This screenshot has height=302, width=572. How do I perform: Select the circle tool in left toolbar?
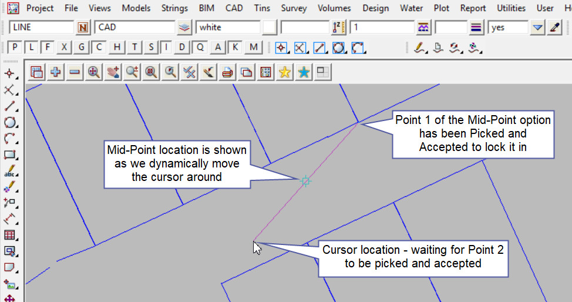pyautogui.click(x=9, y=123)
